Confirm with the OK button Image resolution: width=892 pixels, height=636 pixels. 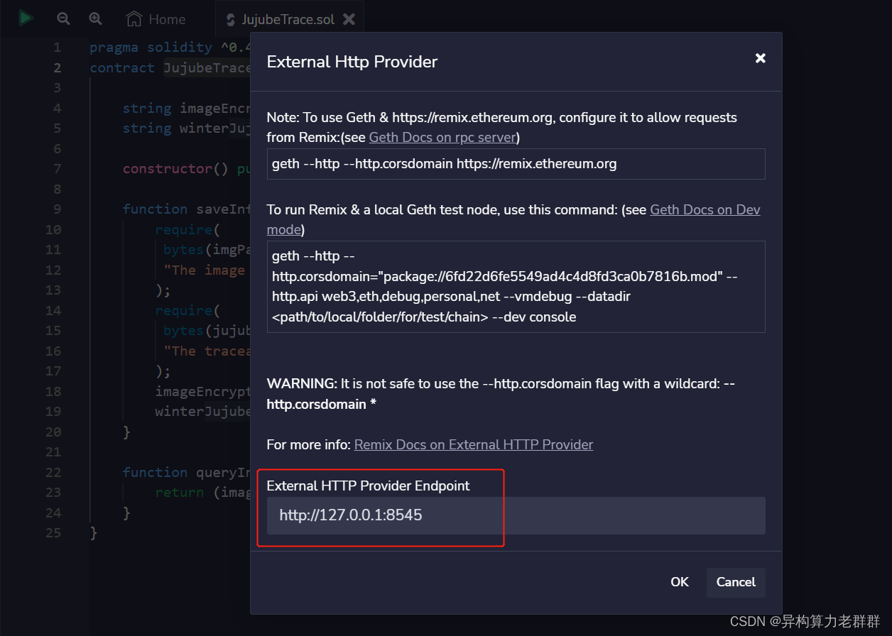[680, 582]
